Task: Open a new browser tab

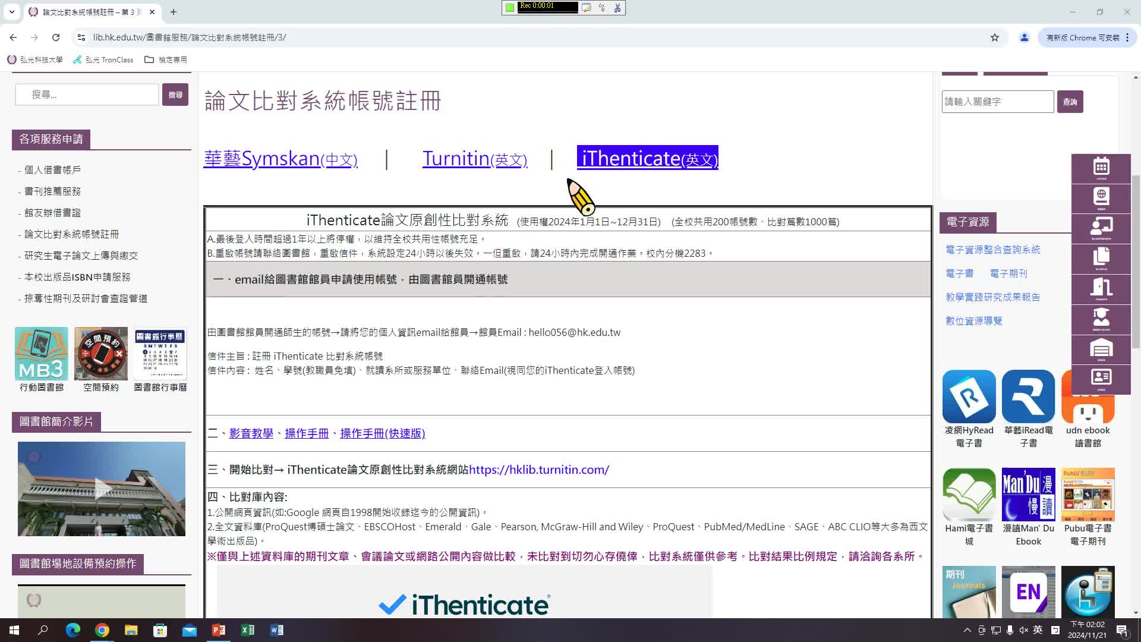Action: click(174, 12)
